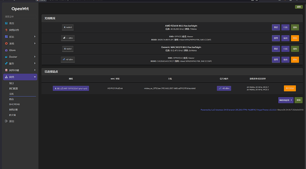Open the 网络诊断 submenu item
This screenshot has height=169, width=306.
[x=13, y=110]
